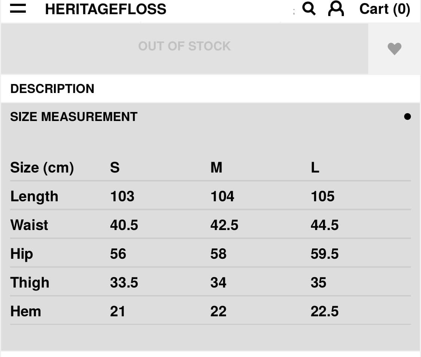Add item to wishlist heart icon
Viewport: 421px width, 357px height.
click(x=394, y=49)
